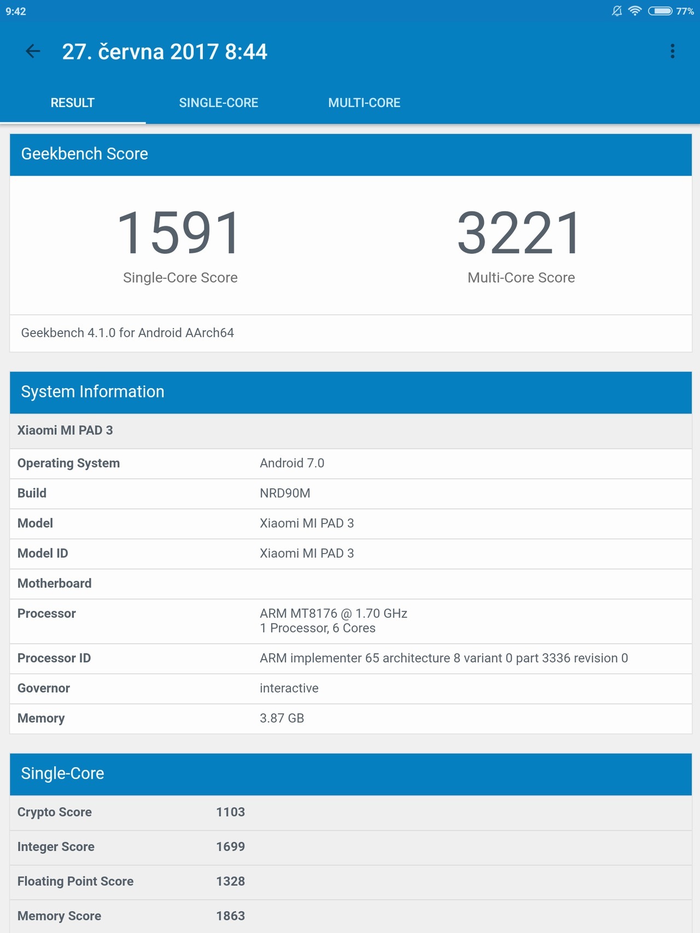Tap the muted notifications bell icon

click(617, 11)
